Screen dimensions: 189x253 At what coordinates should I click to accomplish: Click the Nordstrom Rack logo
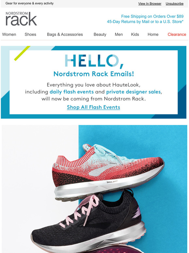click(x=21, y=19)
